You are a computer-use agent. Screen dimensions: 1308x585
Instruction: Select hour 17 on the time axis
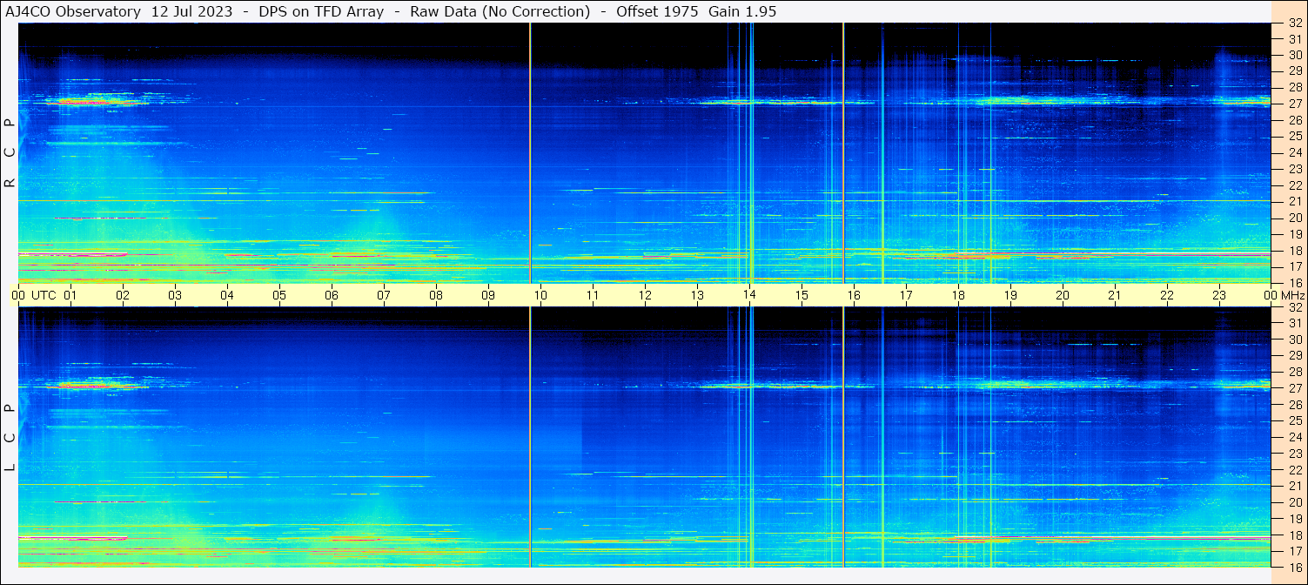[906, 295]
